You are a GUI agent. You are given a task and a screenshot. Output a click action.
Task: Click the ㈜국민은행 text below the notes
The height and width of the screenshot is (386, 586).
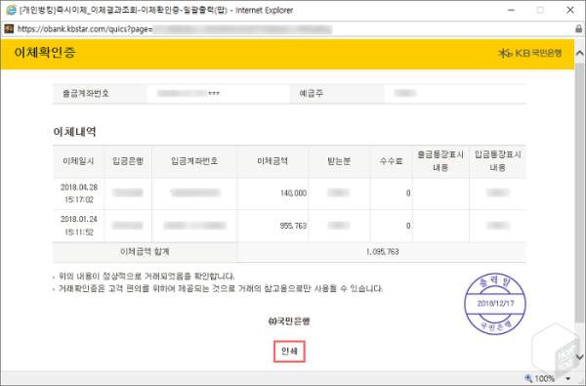click(x=289, y=321)
